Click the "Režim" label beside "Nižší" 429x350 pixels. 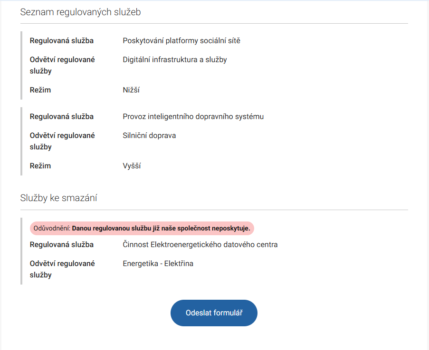coord(40,90)
